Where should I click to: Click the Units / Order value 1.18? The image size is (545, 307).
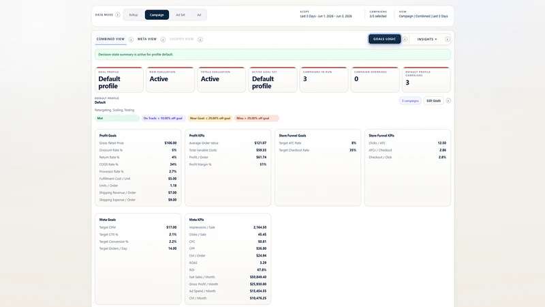[173, 186]
